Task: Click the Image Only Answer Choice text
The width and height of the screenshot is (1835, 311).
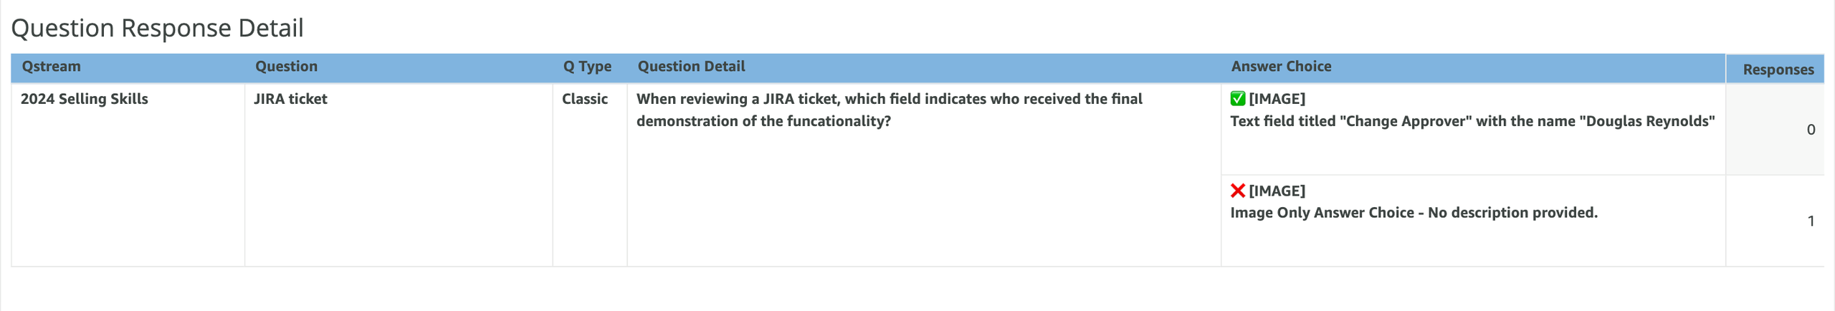Action: (x=1414, y=213)
